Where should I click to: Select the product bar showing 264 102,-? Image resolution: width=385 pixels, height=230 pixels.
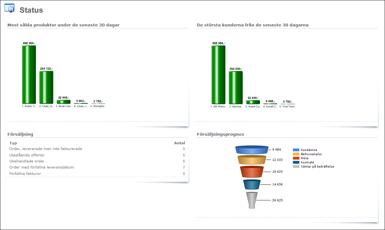[x=46, y=87]
